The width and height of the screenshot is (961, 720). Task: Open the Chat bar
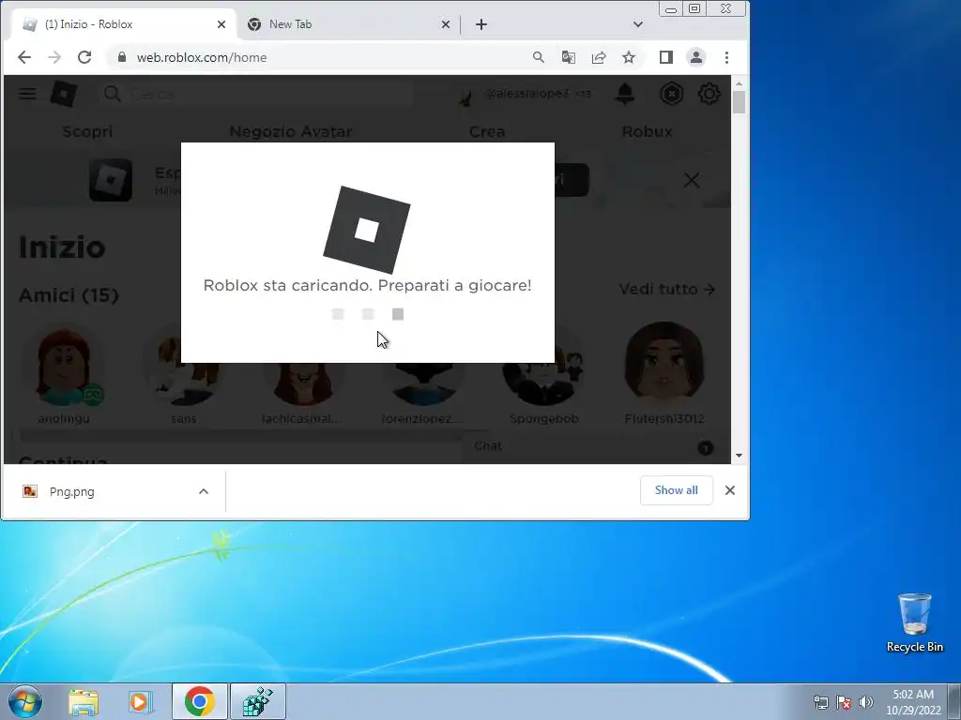click(595, 447)
